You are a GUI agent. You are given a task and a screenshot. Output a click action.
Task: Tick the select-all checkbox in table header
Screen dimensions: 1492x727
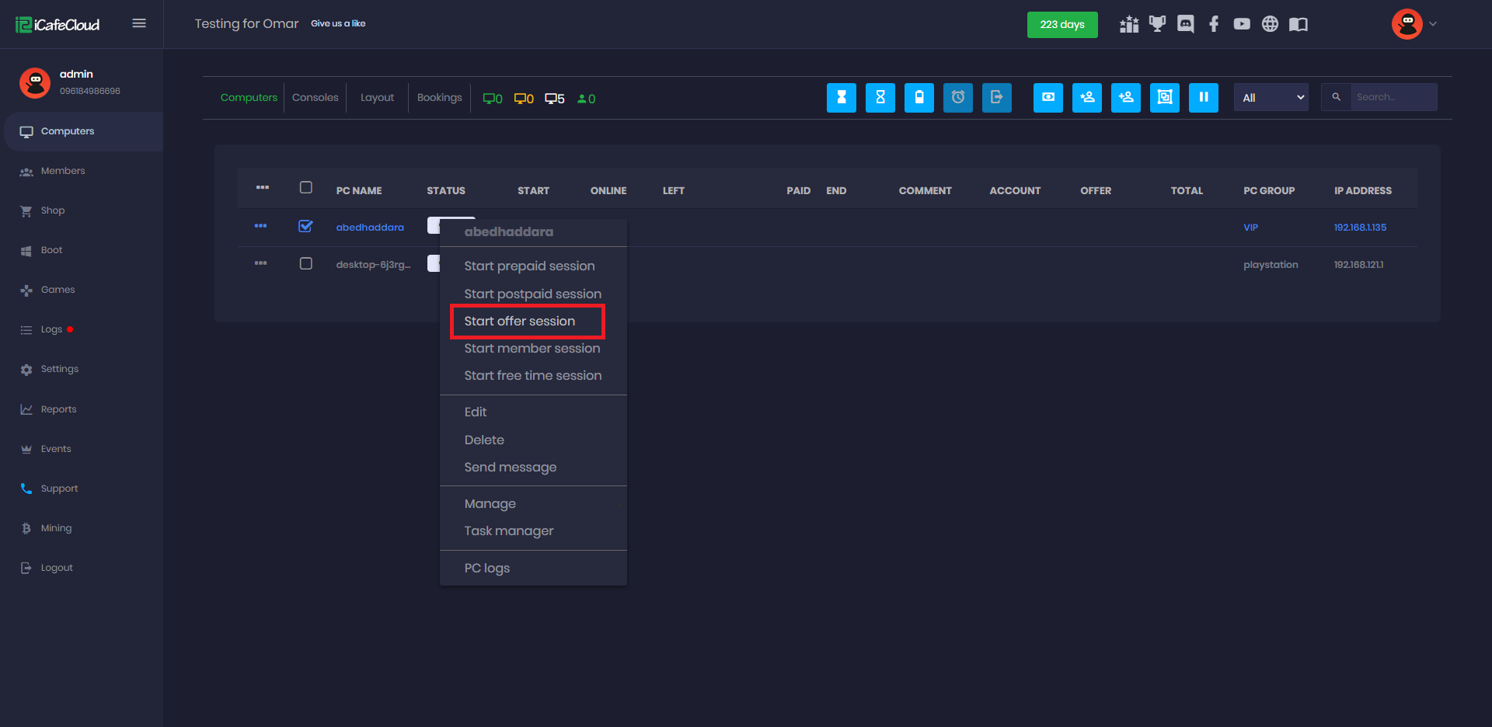point(305,188)
